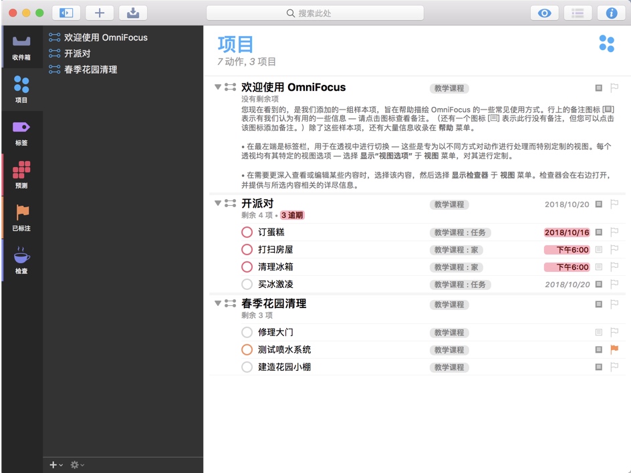Collapse the 开派对 project
The width and height of the screenshot is (631, 473).
tap(218, 203)
